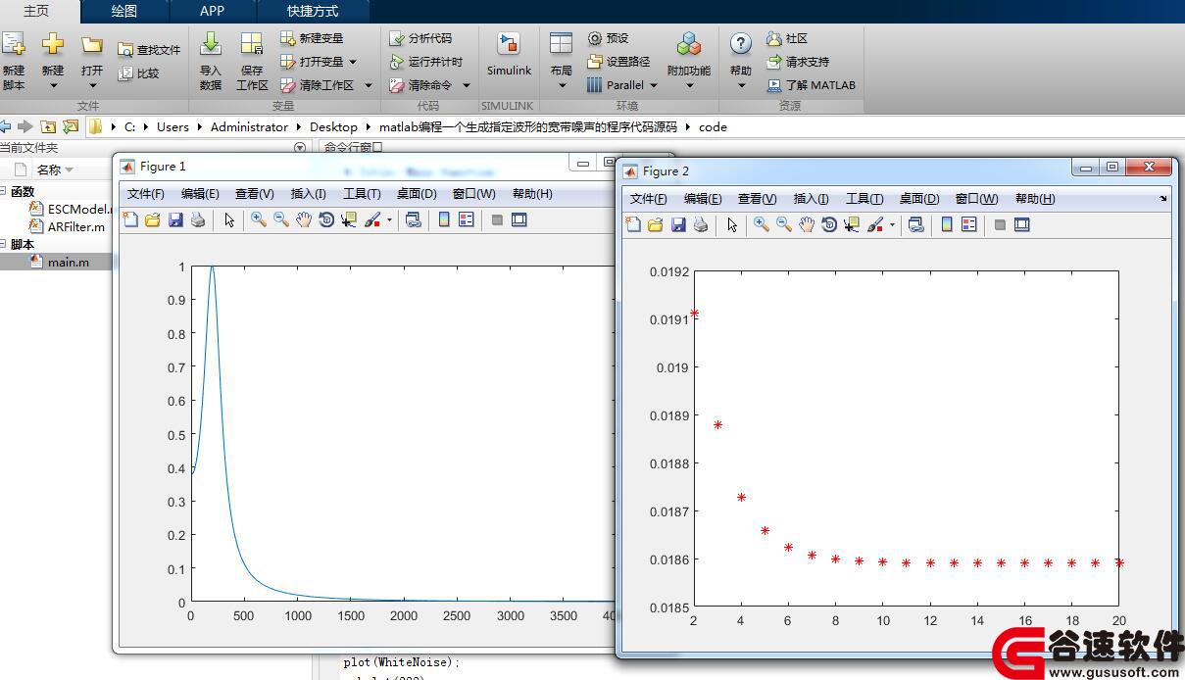Open the 打开 (Open) file dropdown
Image resolution: width=1185 pixels, height=680 pixels.
point(92,61)
